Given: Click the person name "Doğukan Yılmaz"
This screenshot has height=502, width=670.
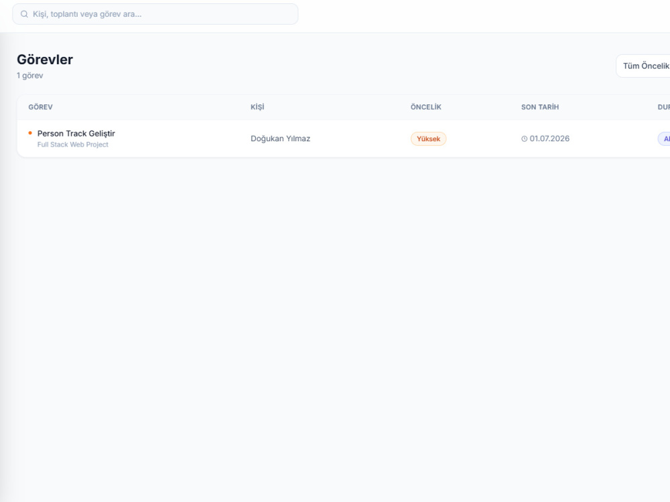Looking at the screenshot, I should (280, 139).
